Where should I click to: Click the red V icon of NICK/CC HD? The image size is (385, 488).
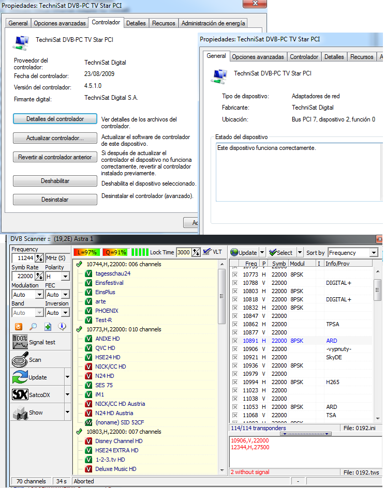[x=89, y=367]
